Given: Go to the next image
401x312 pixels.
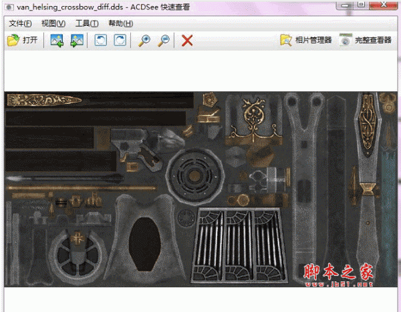Looking at the screenshot, I should click(77, 40).
